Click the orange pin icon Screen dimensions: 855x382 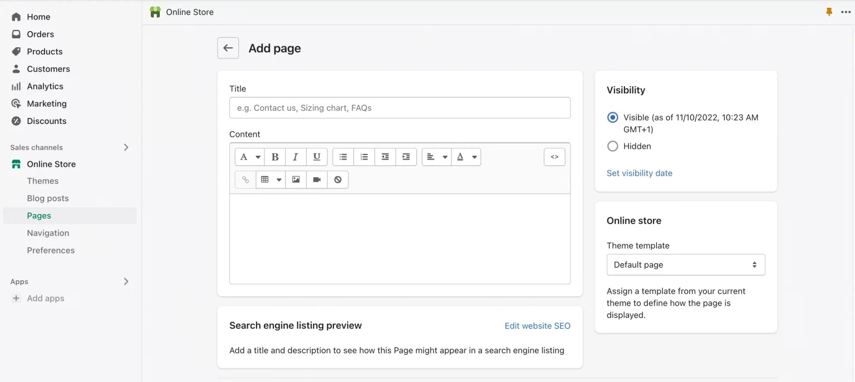pyautogui.click(x=829, y=12)
